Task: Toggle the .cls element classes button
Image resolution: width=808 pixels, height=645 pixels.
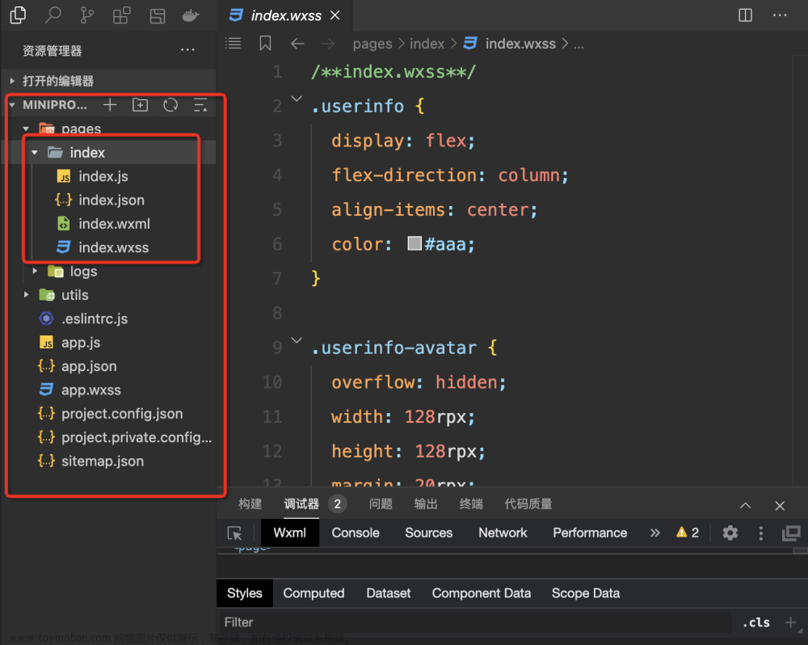Action: [x=756, y=622]
